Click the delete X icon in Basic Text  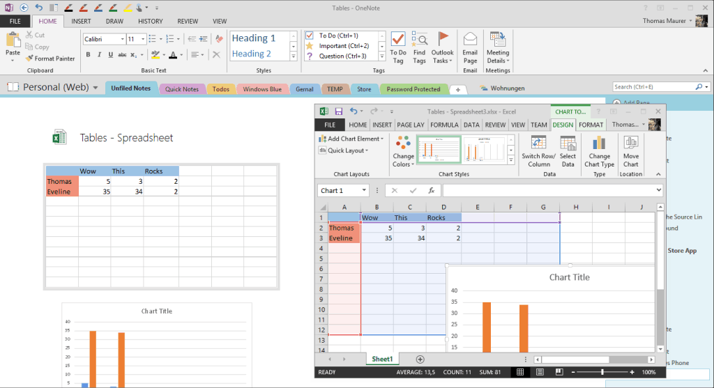[x=216, y=54]
